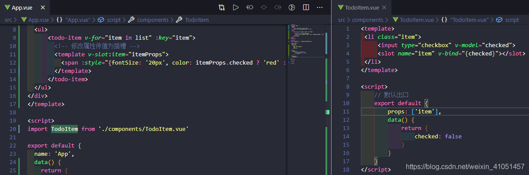Click the 'todo-item' opening tag on line 9
This screenshot has height=175, width=529.
pos(65,38)
